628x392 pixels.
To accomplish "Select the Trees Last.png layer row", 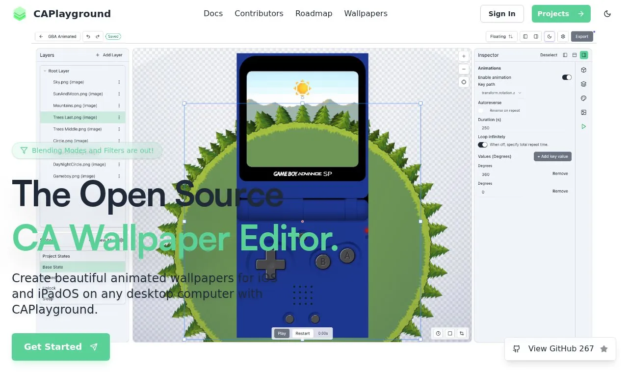I will [82, 118].
